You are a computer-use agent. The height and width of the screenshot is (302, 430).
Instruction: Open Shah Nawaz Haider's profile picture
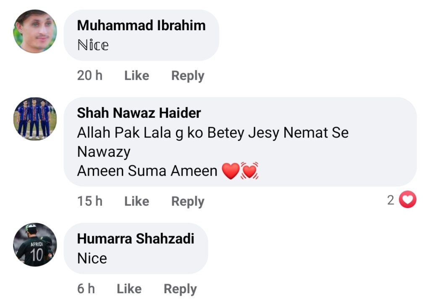35,119
